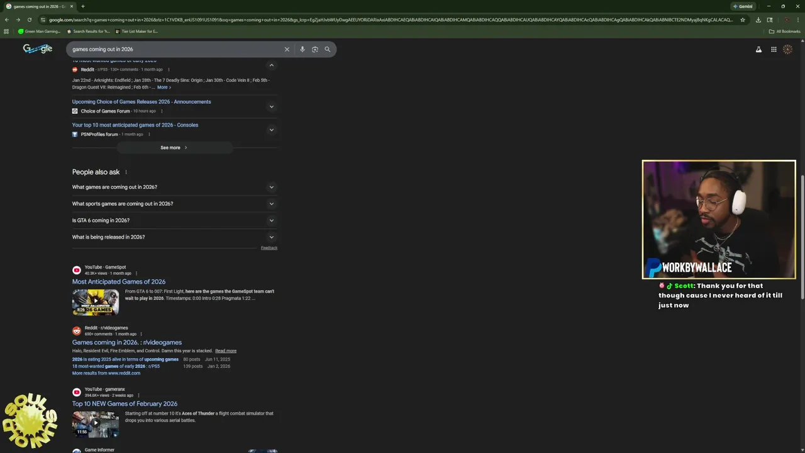The height and width of the screenshot is (453, 805).
Task: Click the Gemini button in title bar
Action: pyautogui.click(x=742, y=6)
